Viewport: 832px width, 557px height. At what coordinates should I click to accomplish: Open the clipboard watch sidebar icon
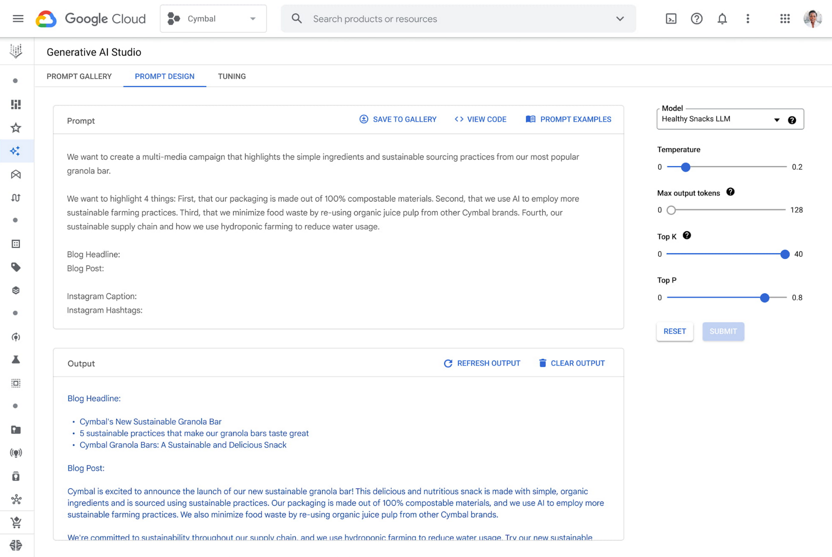click(16, 476)
